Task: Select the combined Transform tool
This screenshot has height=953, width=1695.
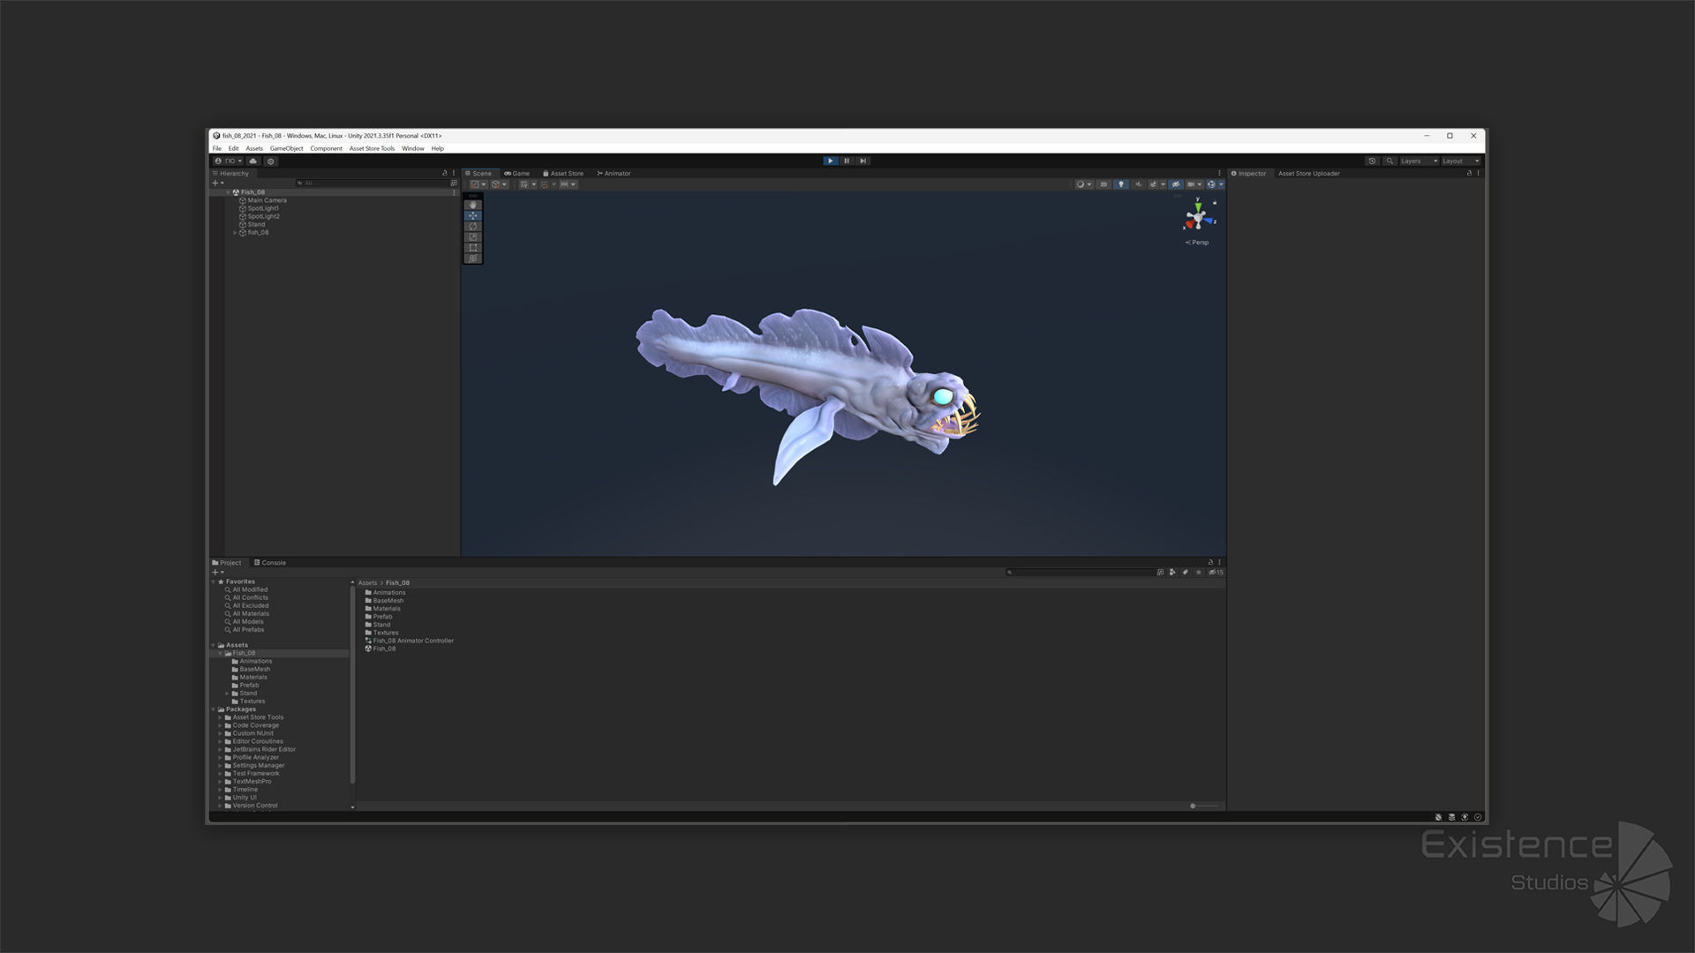Action: point(473,258)
